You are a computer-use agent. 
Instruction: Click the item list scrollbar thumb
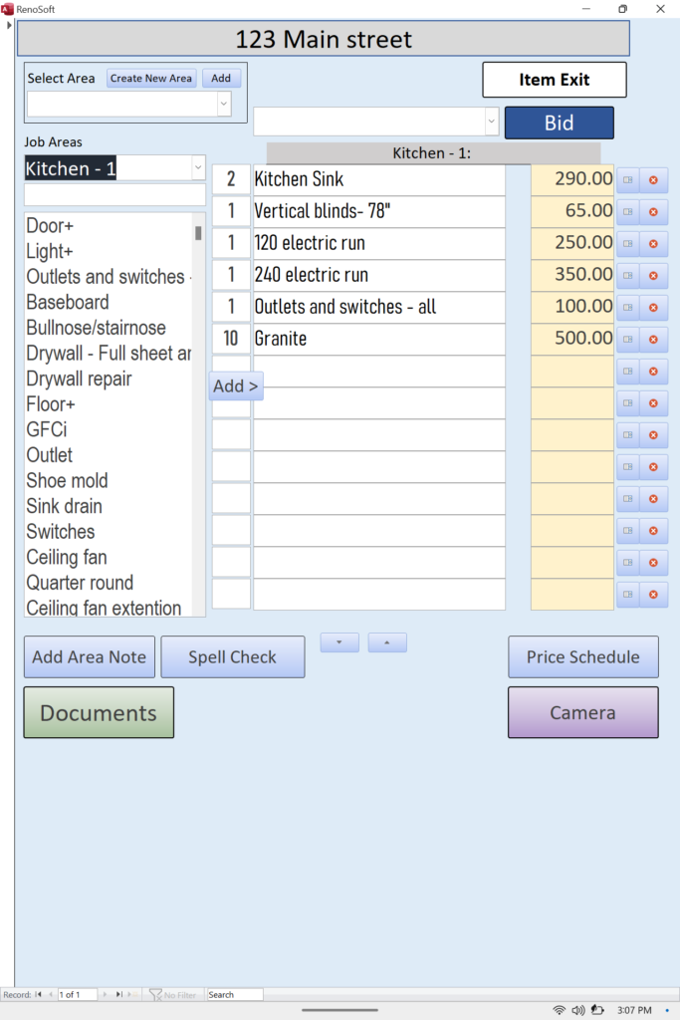(x=198, y=233)
